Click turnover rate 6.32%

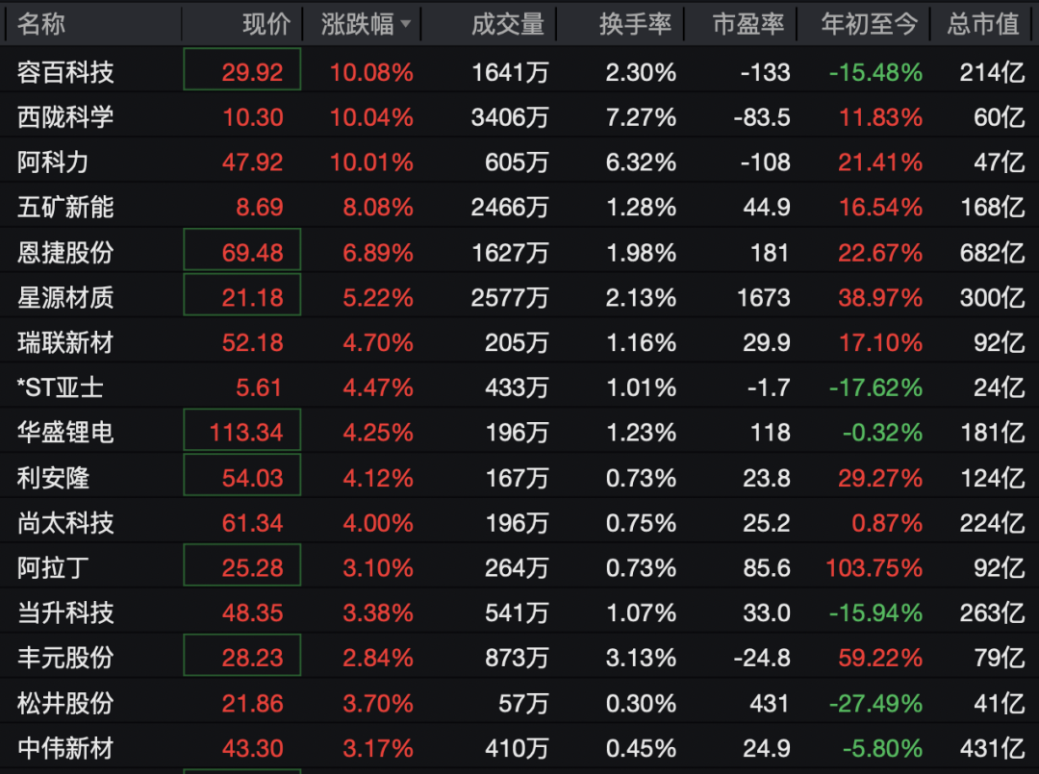(641, 162)
